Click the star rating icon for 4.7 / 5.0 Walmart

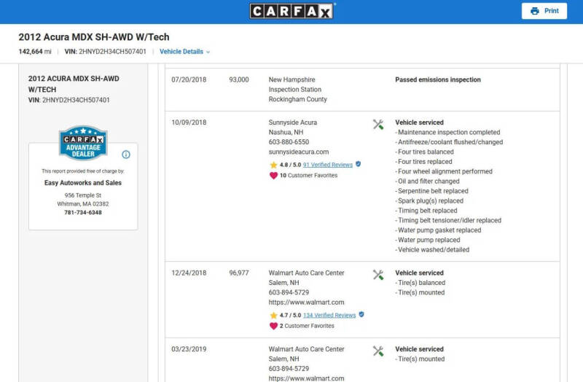[274, 316]
